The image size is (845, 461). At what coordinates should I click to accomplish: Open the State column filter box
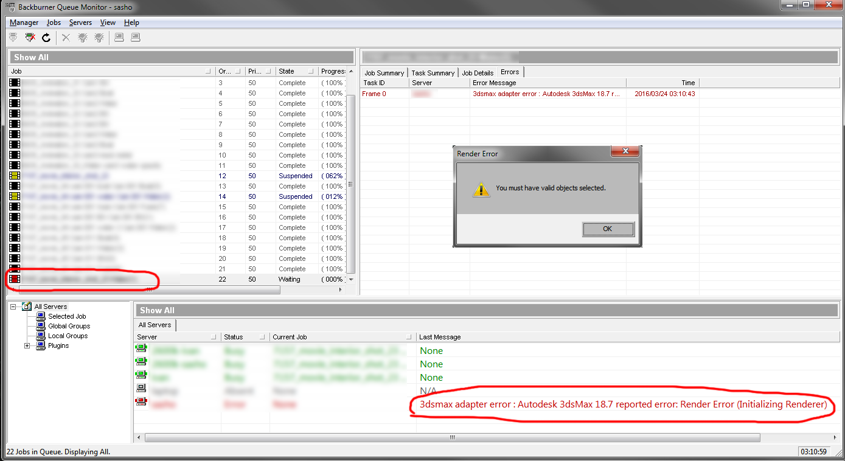click(x=311, y=72)
